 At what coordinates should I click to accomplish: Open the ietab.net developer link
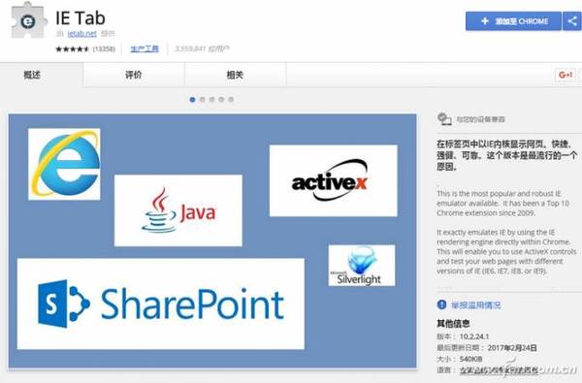point(82,34)
